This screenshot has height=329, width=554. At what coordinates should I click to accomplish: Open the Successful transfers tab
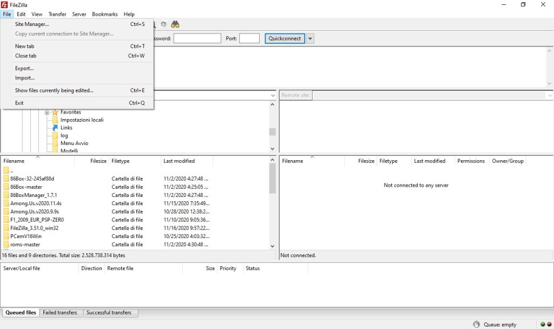click(109, 313)
